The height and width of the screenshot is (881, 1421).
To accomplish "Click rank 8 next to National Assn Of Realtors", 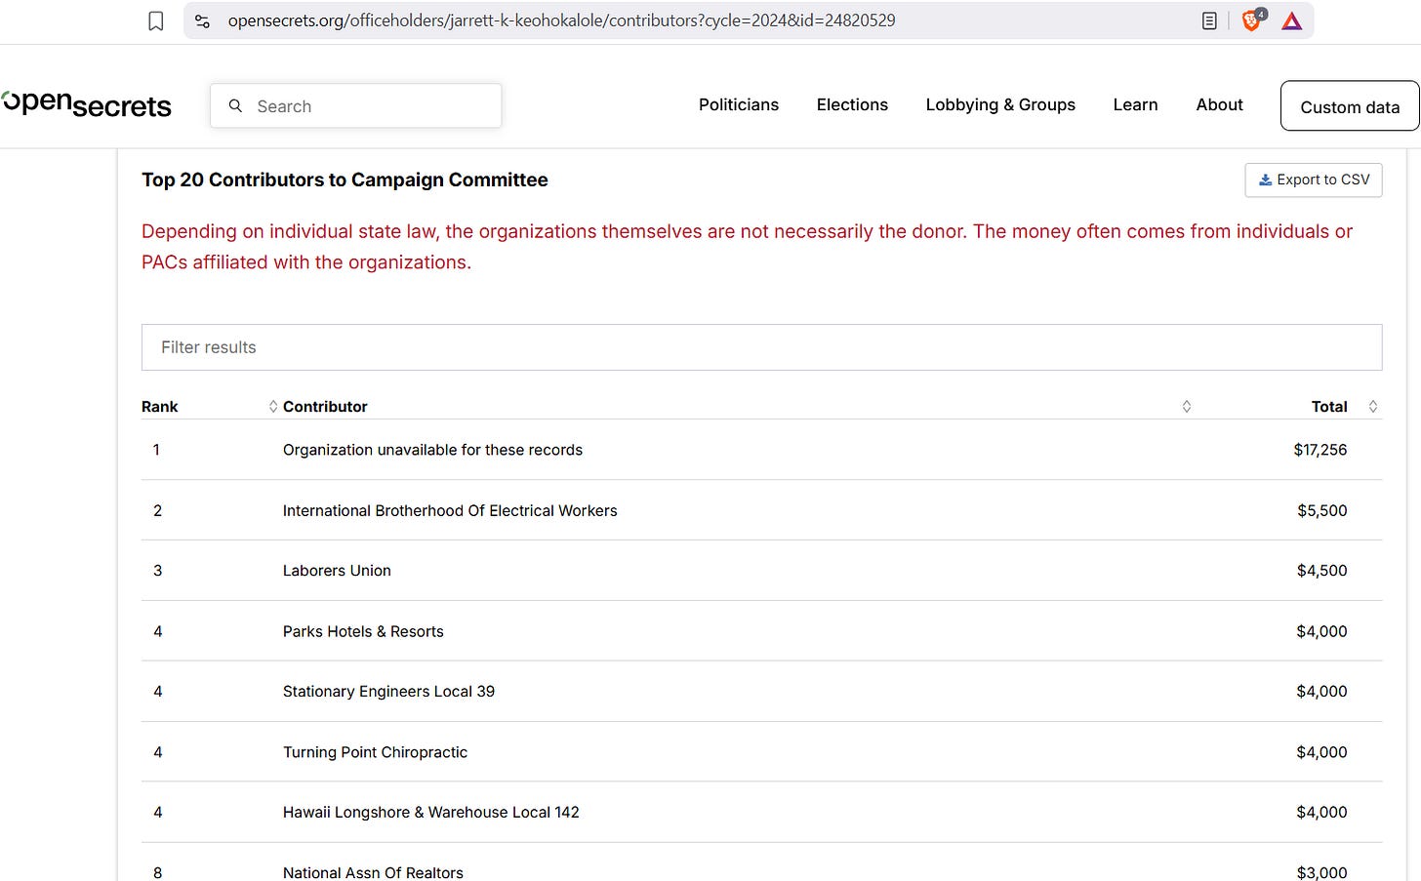I will 157,872.
